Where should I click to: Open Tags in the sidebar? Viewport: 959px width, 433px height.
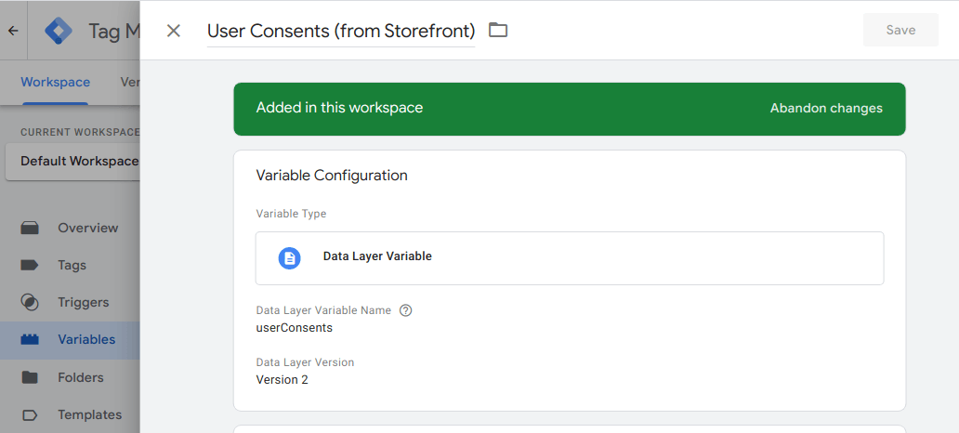70,265
